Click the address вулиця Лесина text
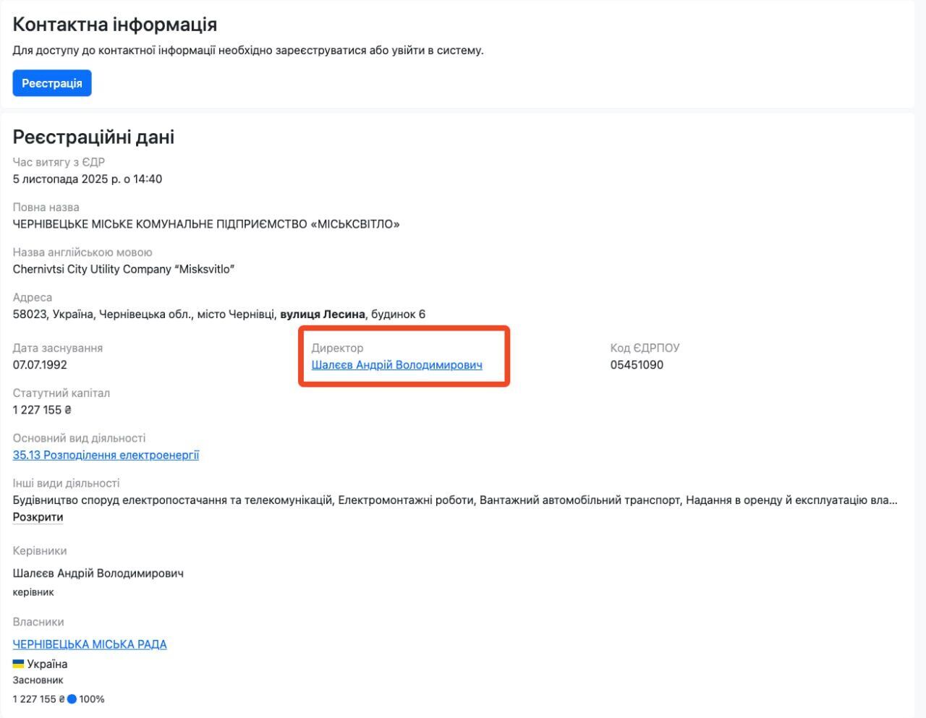 click(323, 315)
